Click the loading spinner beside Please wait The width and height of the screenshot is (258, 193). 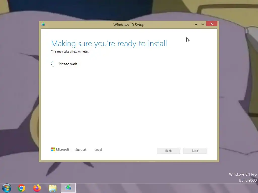tap(52, 64)
